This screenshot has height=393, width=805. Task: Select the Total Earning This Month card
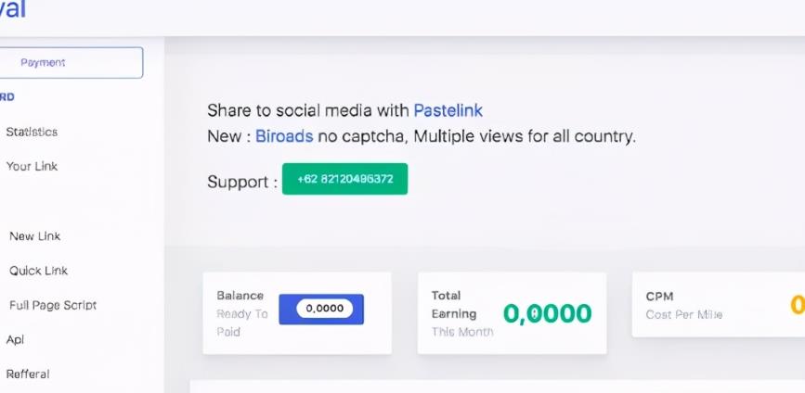click(512, 313)
